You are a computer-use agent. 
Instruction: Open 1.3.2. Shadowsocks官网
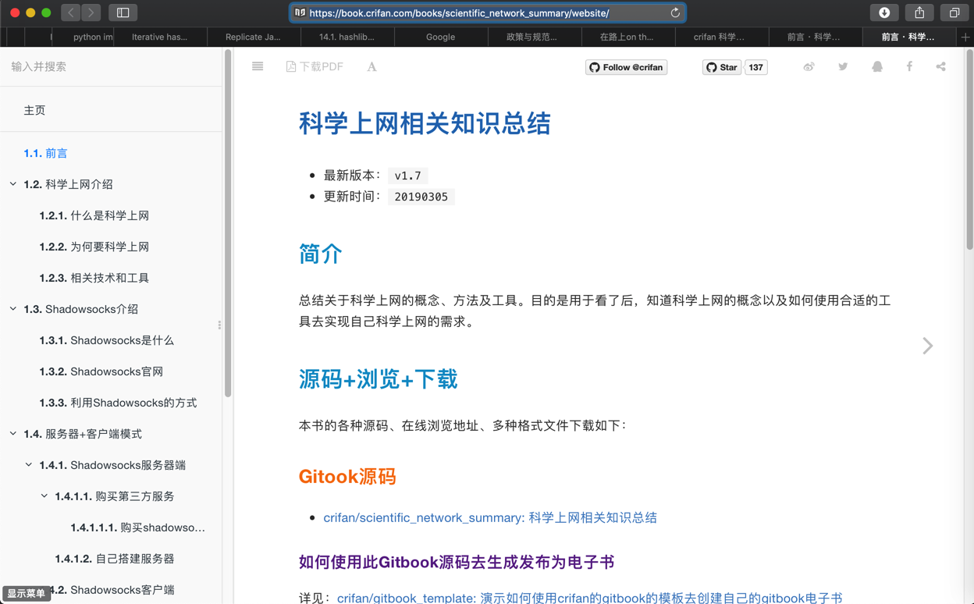(101, 371)
